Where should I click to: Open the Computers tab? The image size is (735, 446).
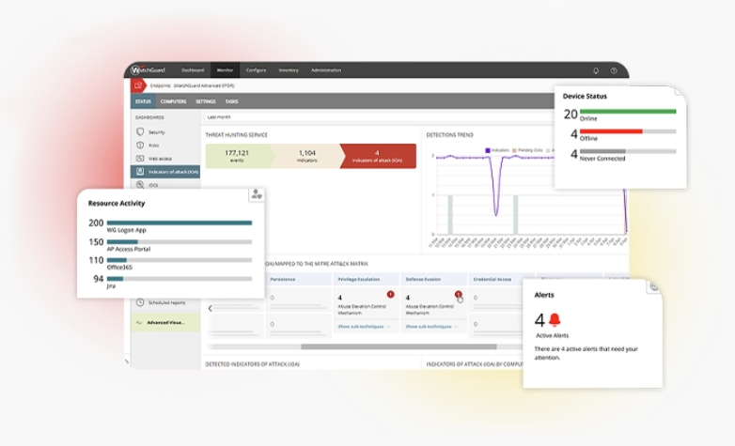172,101
